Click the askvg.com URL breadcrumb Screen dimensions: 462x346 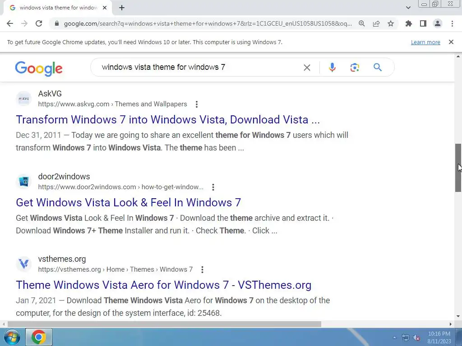112,104
